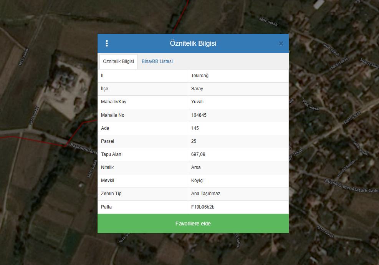Select the Öznitelik Bilgisi tab
The image size is (379, 265).
pyautogui.click(x=118, y=61)
